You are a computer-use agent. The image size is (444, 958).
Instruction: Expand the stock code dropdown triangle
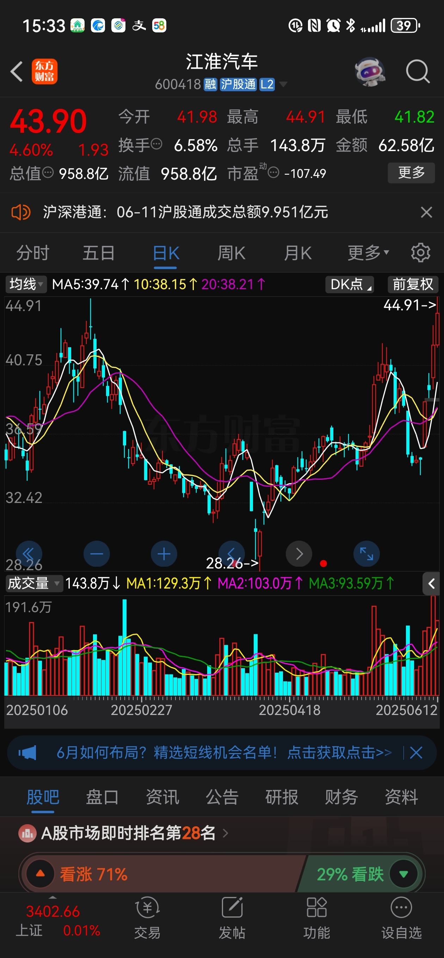click(x=283, y=85)
